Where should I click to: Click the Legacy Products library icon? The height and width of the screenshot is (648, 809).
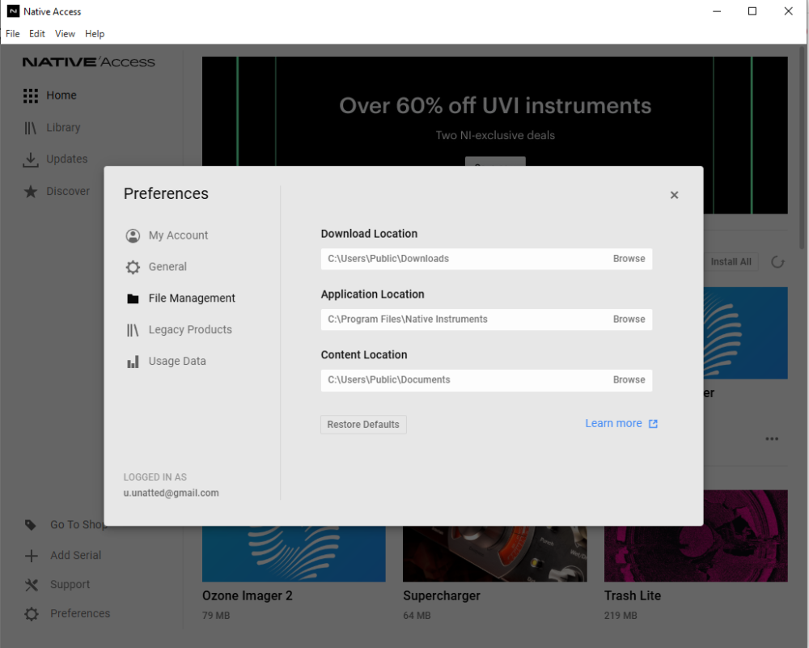(x=133, y=330)
